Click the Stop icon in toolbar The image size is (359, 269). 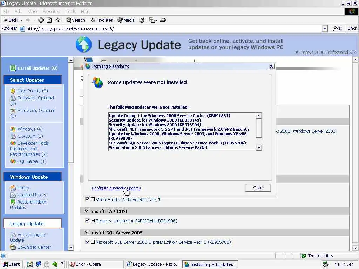click(41, 20)
